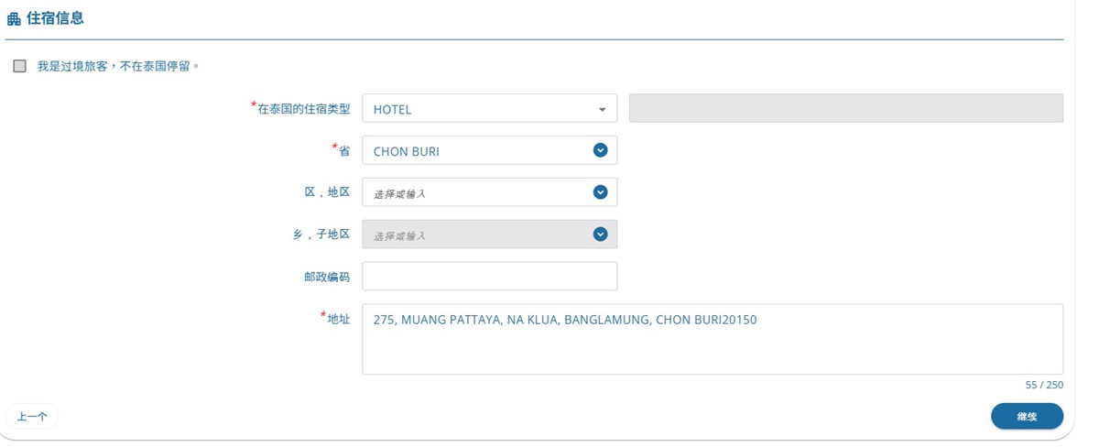Click the 住宿信息 section heading
This screenshot has width=1099, height=447.
click(x=55, y=18)
